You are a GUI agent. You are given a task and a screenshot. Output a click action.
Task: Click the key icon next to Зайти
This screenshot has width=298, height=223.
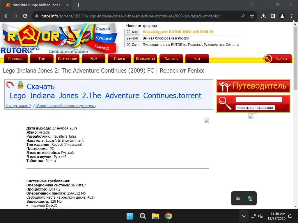click(268, 59)
